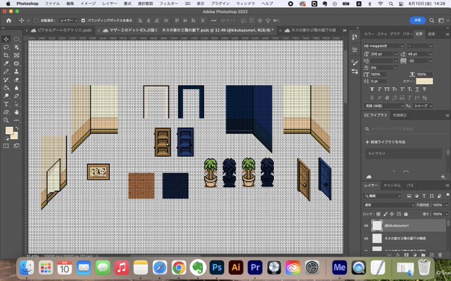Toggle the show bounding box checkbox

[x=83, y=20]
